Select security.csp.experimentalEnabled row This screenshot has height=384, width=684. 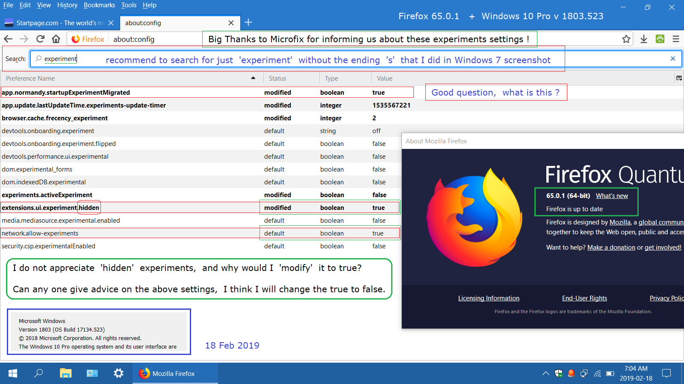pyautogui.click(x=200, y=246)
